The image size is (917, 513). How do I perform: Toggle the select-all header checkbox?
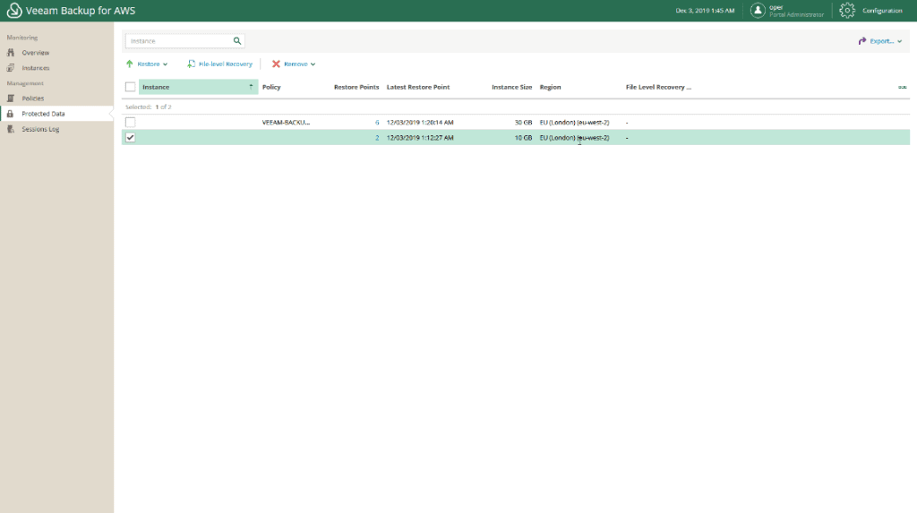[x=131, y=87]
